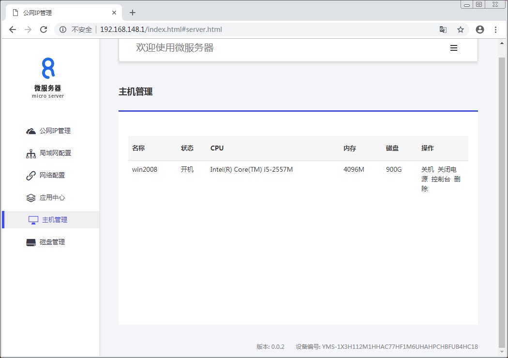Click the 微服务器 logo icon
The image size is (508, 358).
(x=48, y=68)
